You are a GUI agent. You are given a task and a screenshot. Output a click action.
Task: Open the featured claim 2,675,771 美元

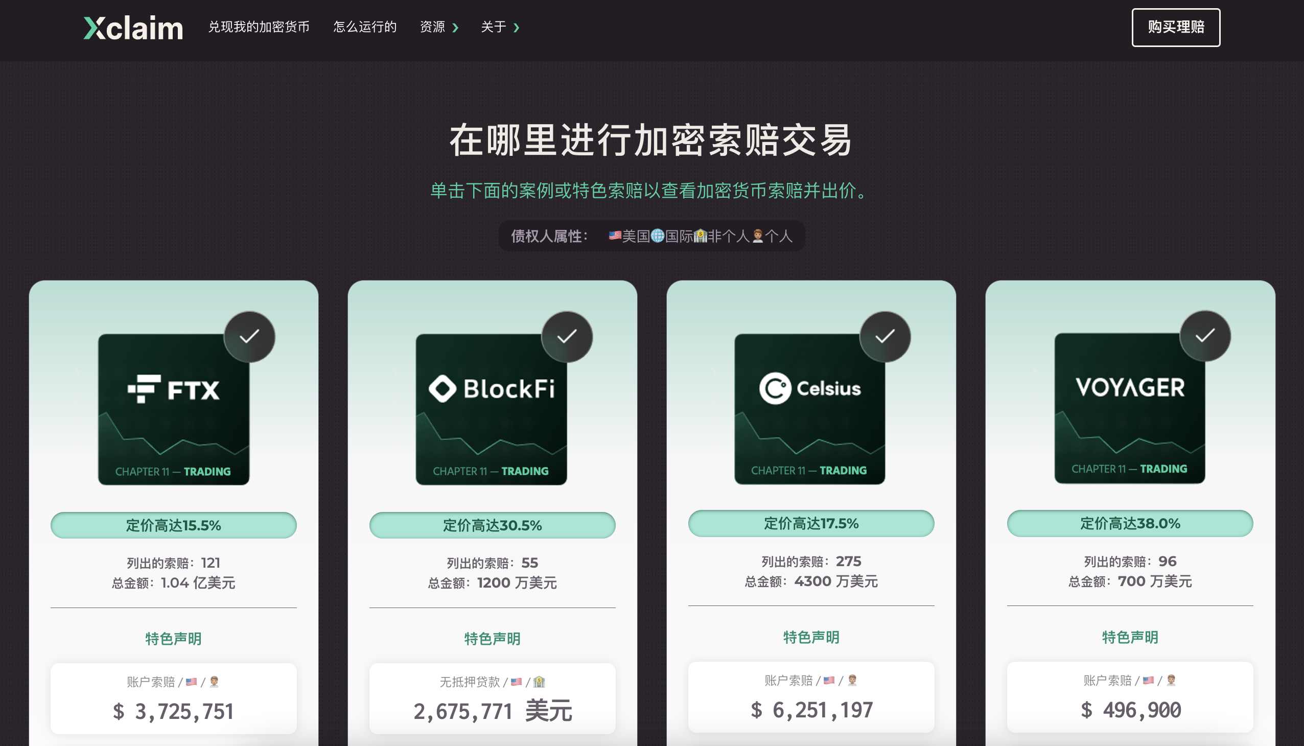point(493,699)
